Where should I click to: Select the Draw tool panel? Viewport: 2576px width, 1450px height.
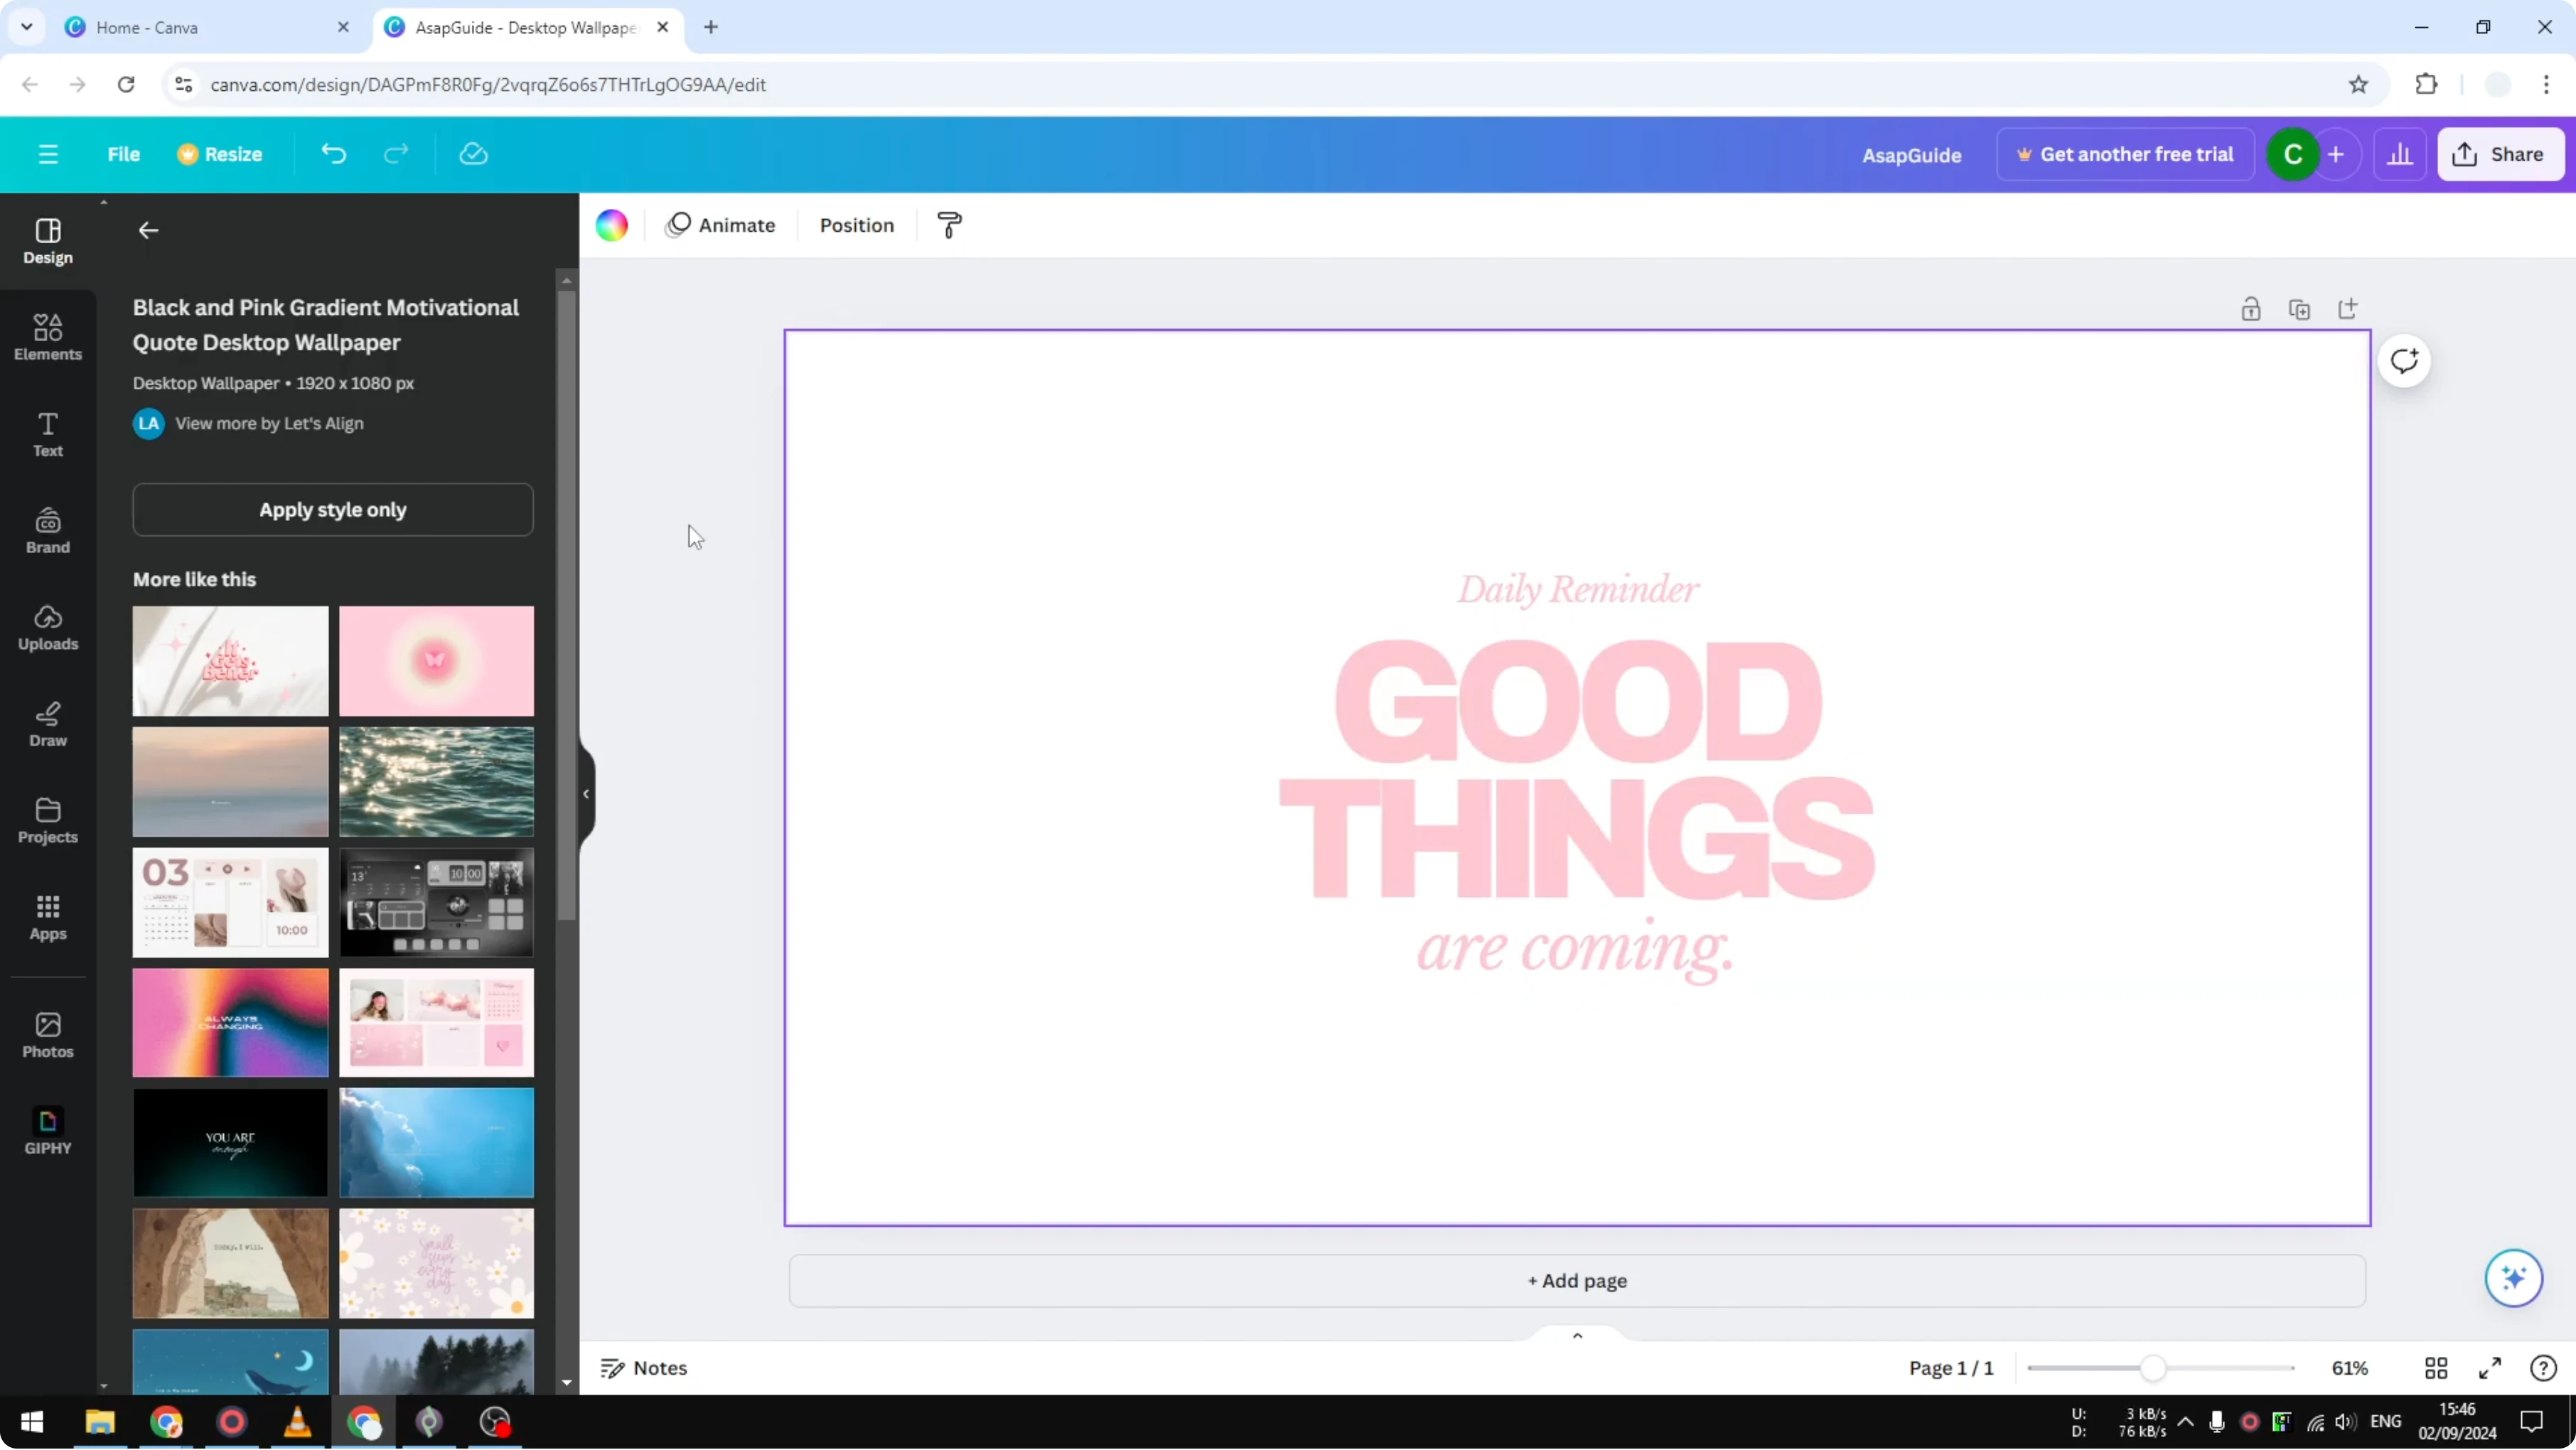(48, 725)
